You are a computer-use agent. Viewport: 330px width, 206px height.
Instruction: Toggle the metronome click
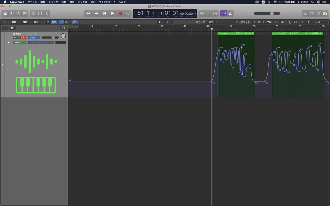(230, 13)
